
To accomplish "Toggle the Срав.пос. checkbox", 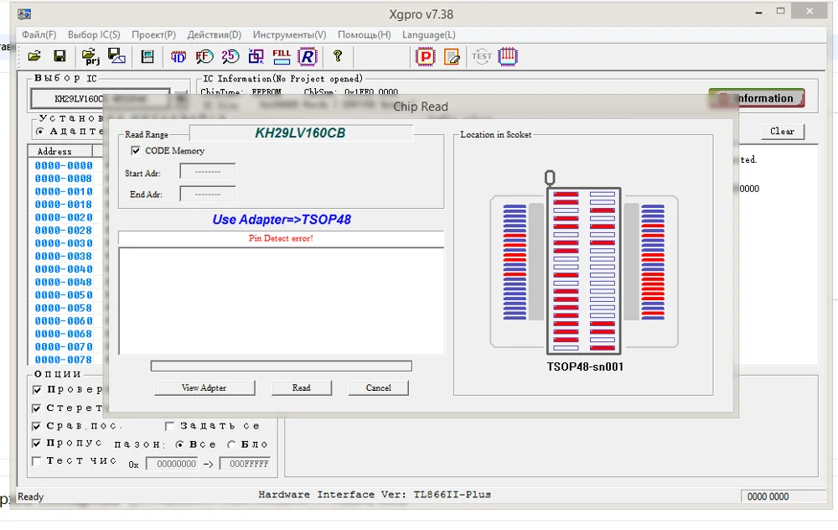I will click(x=37, y=426).
